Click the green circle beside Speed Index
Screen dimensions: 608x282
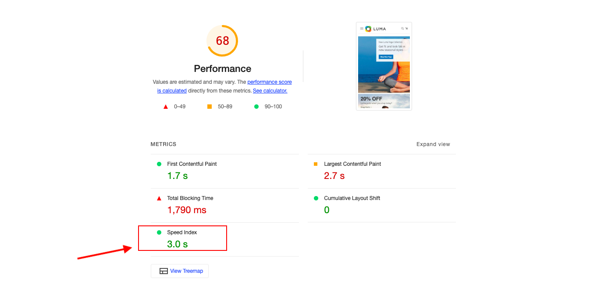click(x=159, y=232)
